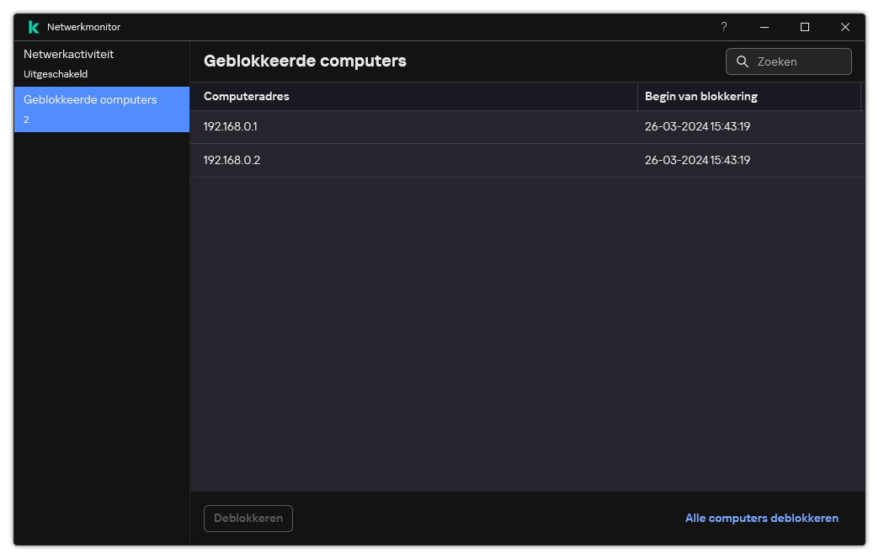Screen dimensions: 879x559
Task: Click the Geblokkeerde computers page title
Action: pos(304,61)
